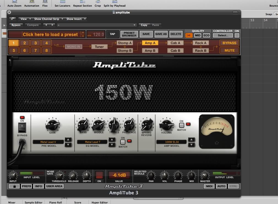This screenshot has width=278, height=204.
Task: Click the Split by Playhead toolbar icon
Action: click(x=115, y=1)
